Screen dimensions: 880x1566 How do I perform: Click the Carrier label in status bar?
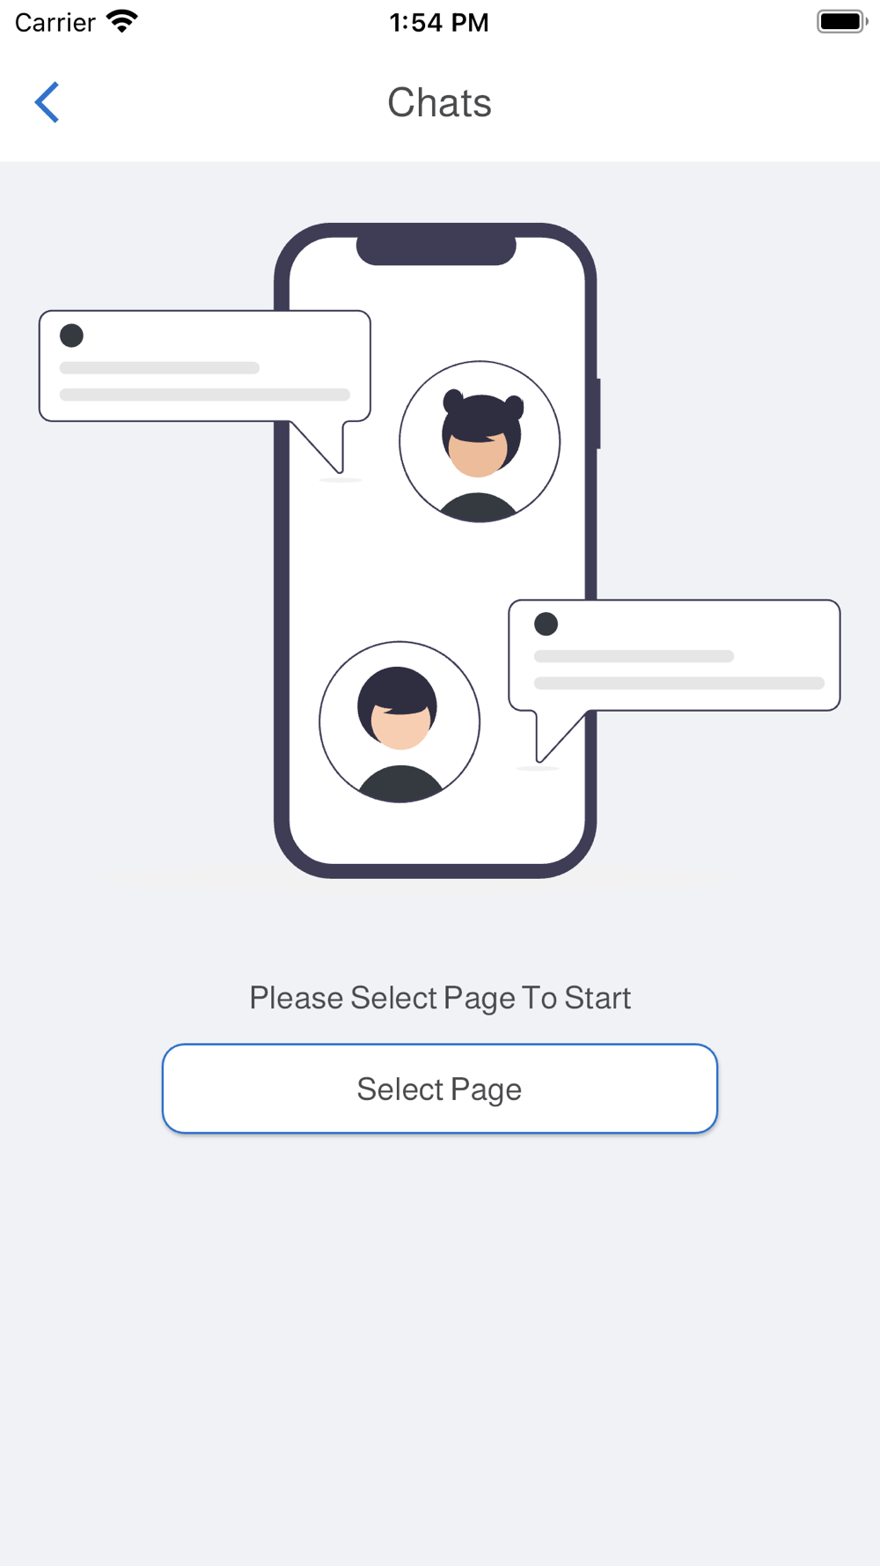pos(55,22)
